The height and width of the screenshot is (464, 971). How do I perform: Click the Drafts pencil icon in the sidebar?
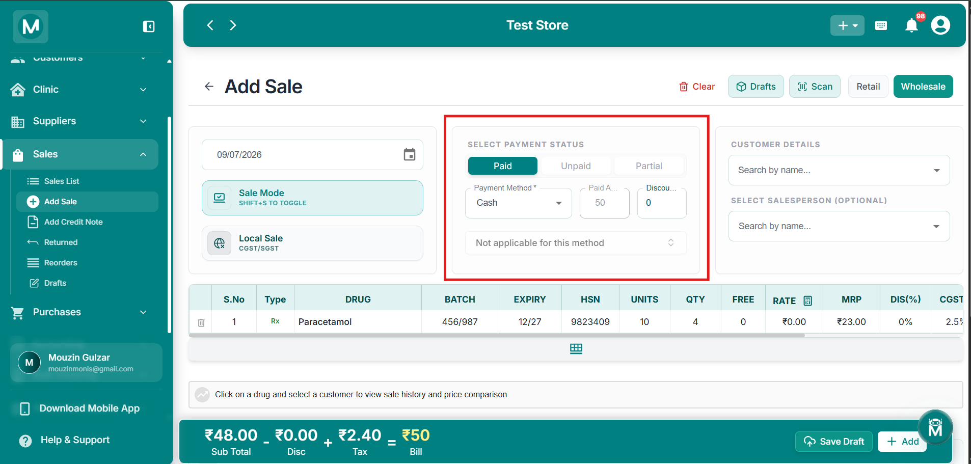pos(34,283)
